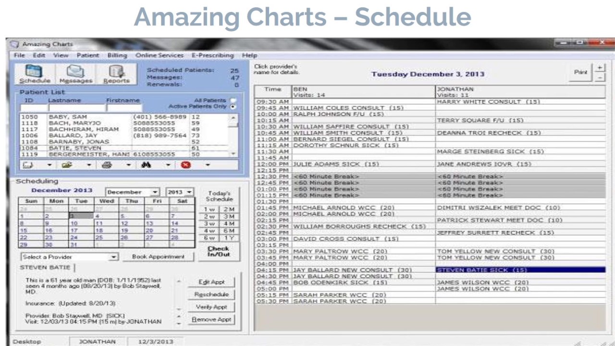This screenshot has height=346, width=615.
Task: Open the E-Prescribing menu
Action: 212,55
